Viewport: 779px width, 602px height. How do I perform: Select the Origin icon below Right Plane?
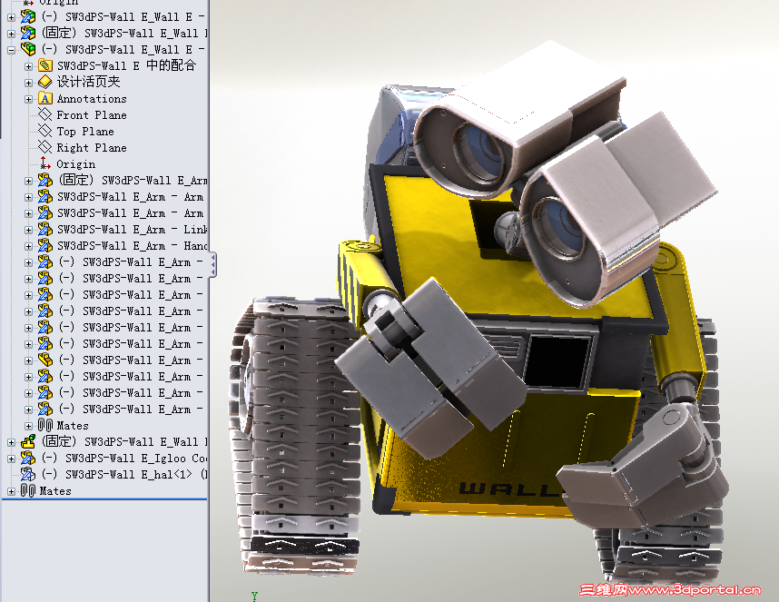(45, 163)
